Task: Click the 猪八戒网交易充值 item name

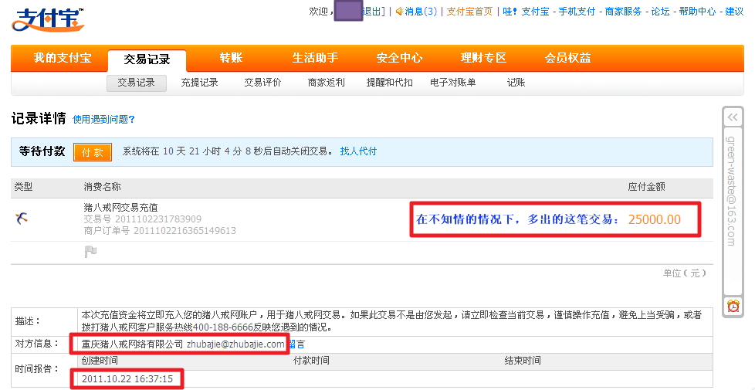Action: click(x=120, y=208)
